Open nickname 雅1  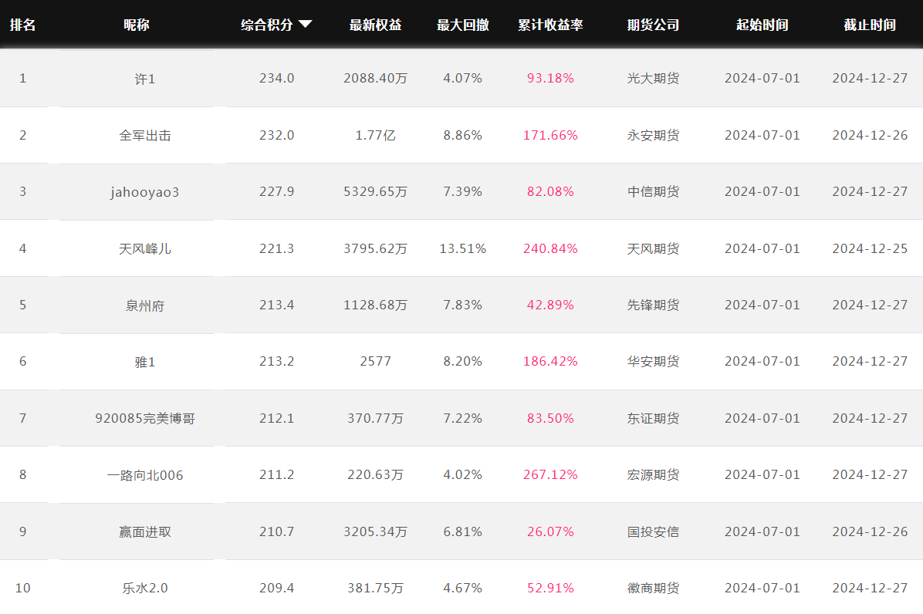point(145,362)
